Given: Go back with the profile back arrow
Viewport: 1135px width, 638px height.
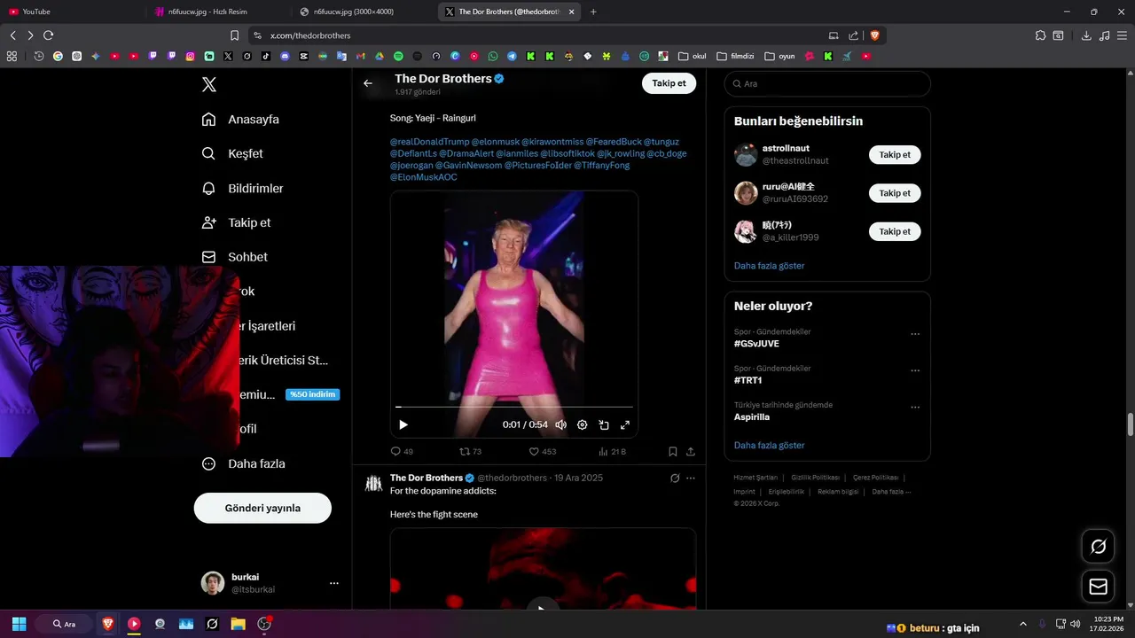Looking at the screenshot, I should click(368, 83).
